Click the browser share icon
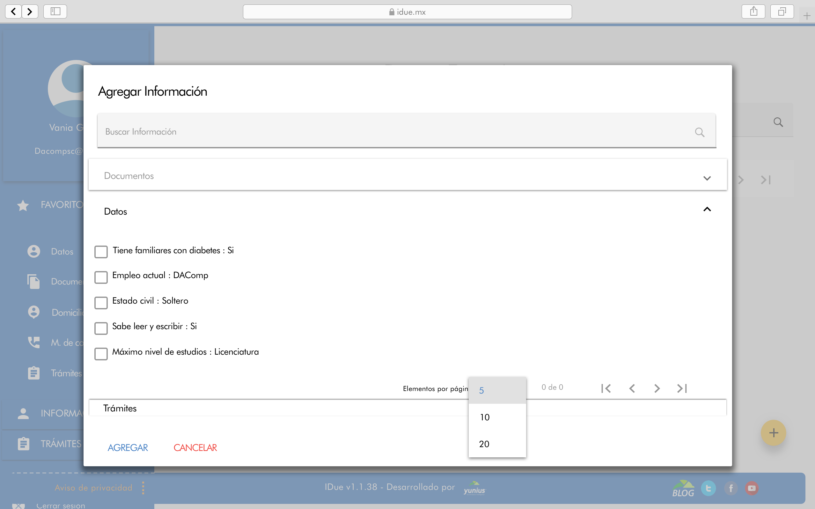 coord(753,12)
